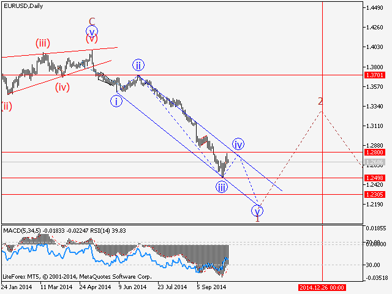Click the 24 Jan 2014 date label
The height and width of the screenshot is (294, 392).
pos(17,287)
